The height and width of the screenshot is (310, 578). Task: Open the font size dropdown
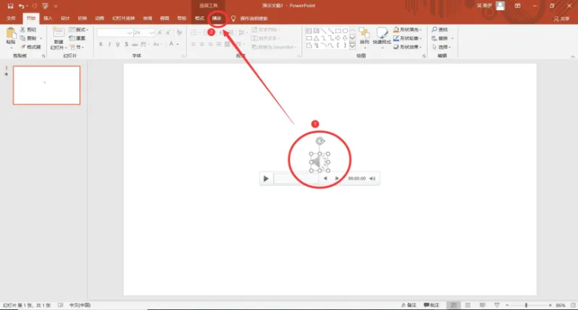coord(152,32)
